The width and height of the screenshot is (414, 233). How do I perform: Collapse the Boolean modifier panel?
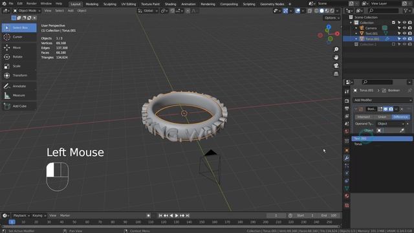356,109
